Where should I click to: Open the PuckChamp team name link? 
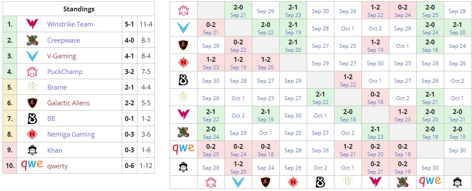(x=65, y=72)
